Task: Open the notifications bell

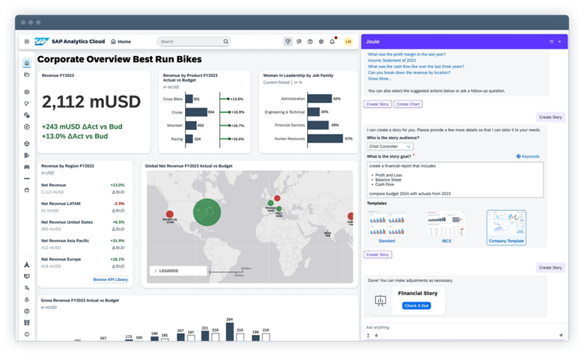Action: pos(332,42)
